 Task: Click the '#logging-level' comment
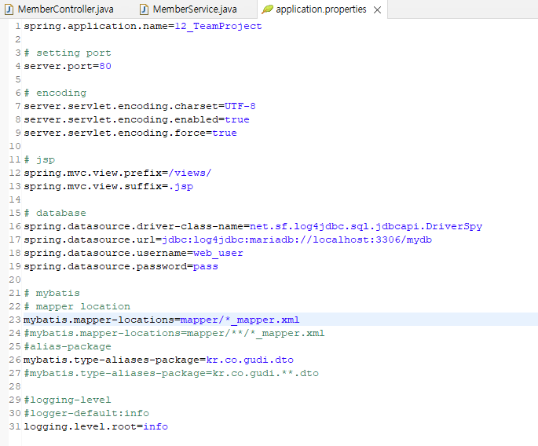tap(68, 400)
